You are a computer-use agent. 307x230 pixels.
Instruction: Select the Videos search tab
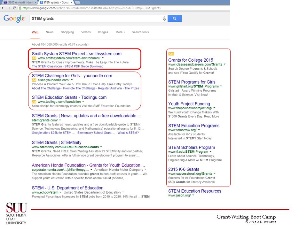[86, 32]
